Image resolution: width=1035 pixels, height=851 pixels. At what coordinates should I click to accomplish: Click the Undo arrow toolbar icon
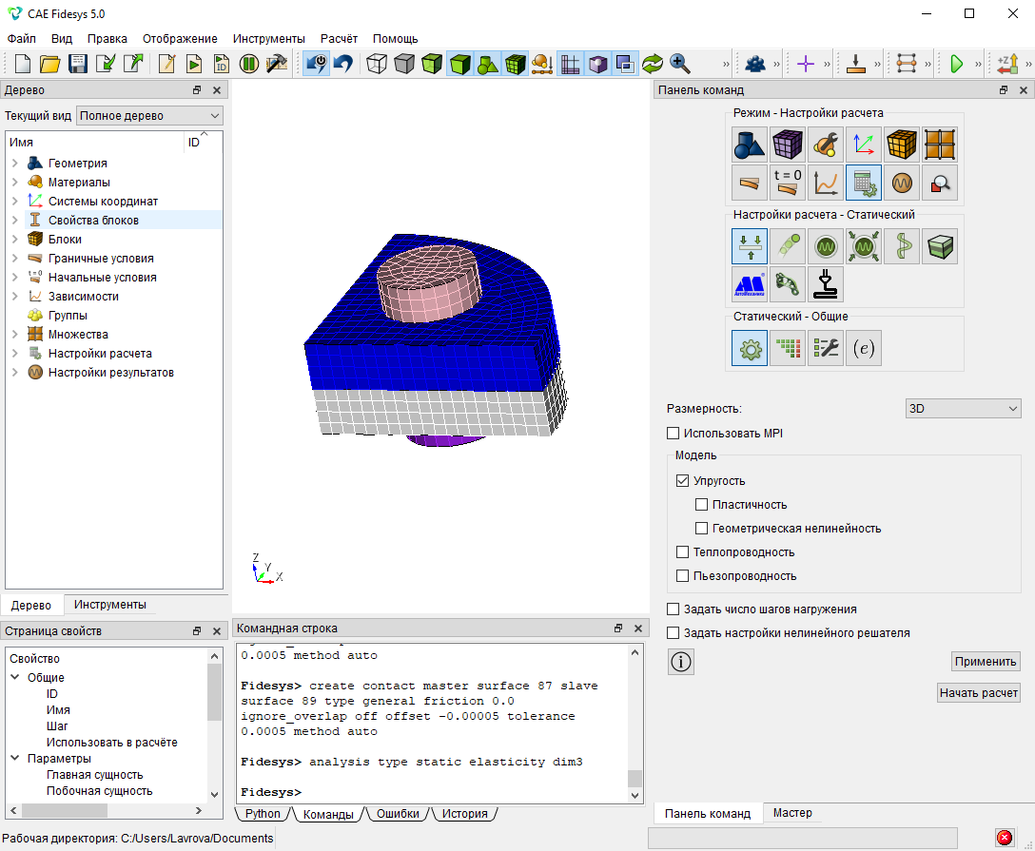343,64
